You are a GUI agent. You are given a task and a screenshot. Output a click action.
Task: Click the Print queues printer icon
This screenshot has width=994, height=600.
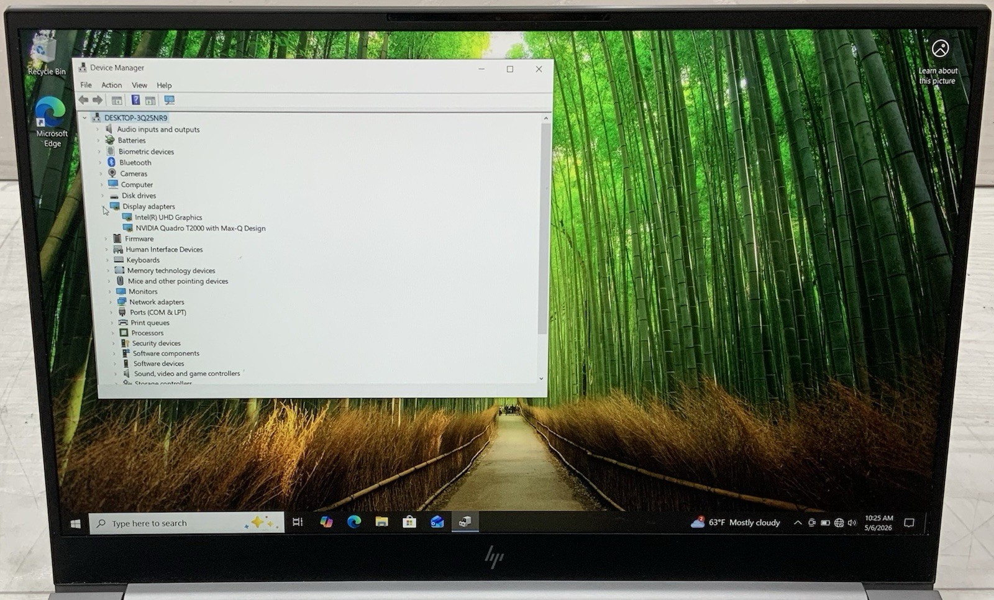click(x=123, y=322)
